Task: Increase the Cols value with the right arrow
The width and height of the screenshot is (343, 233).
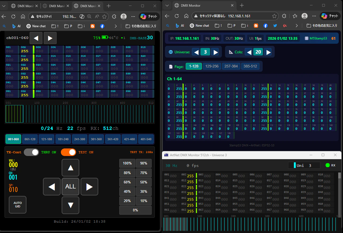Action: 268,52
